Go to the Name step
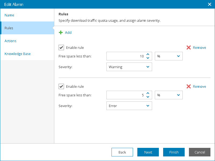215x161 pixels. tap(9, 15)
